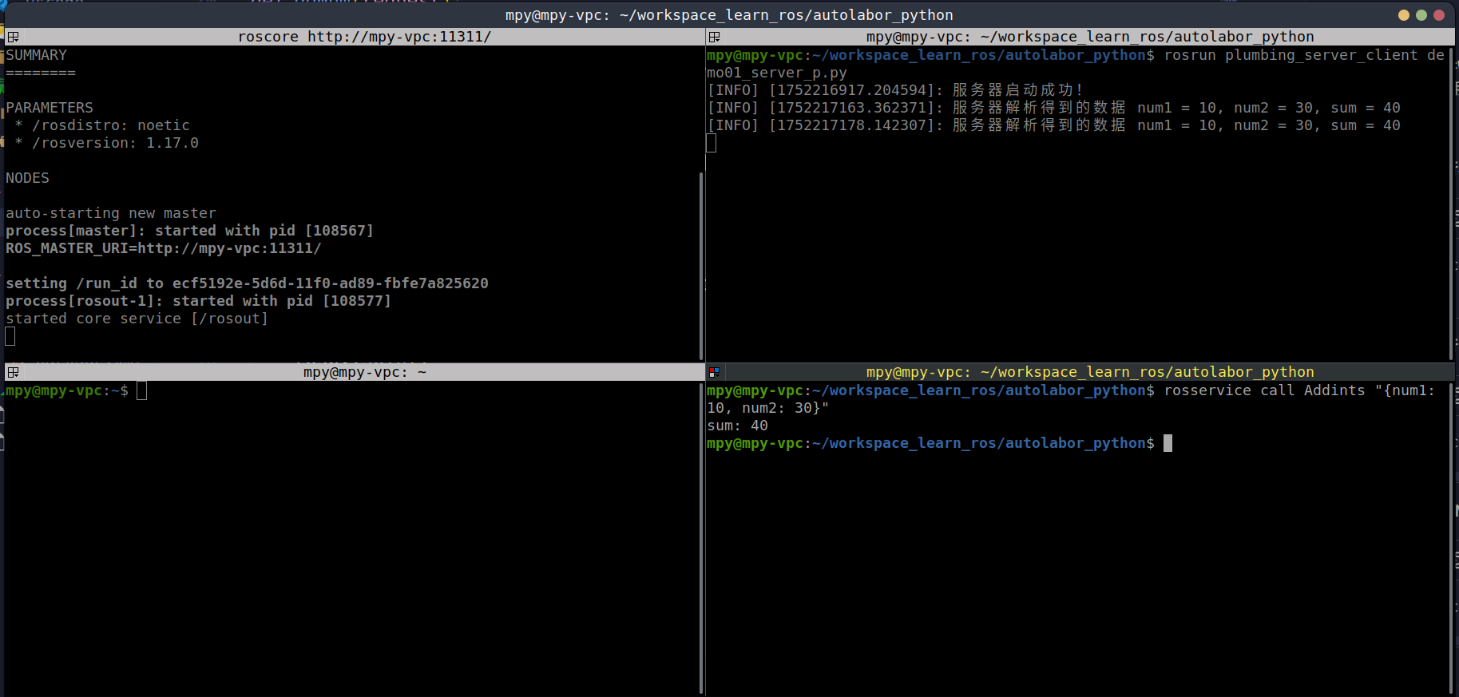Focus the empty prompt in the home terminal
Viewport: 1459px width, 697px height.
point(141,390)
